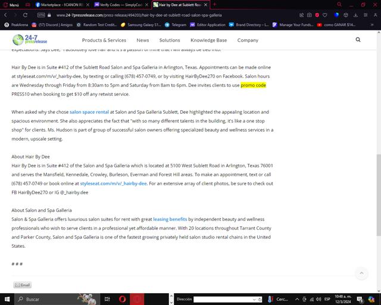This screenshot has height=305, width=381.
Task: Reload the current page
Action: (x=25, y=15)
